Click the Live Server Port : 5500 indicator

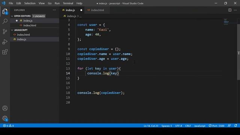[x=216, y=126]
